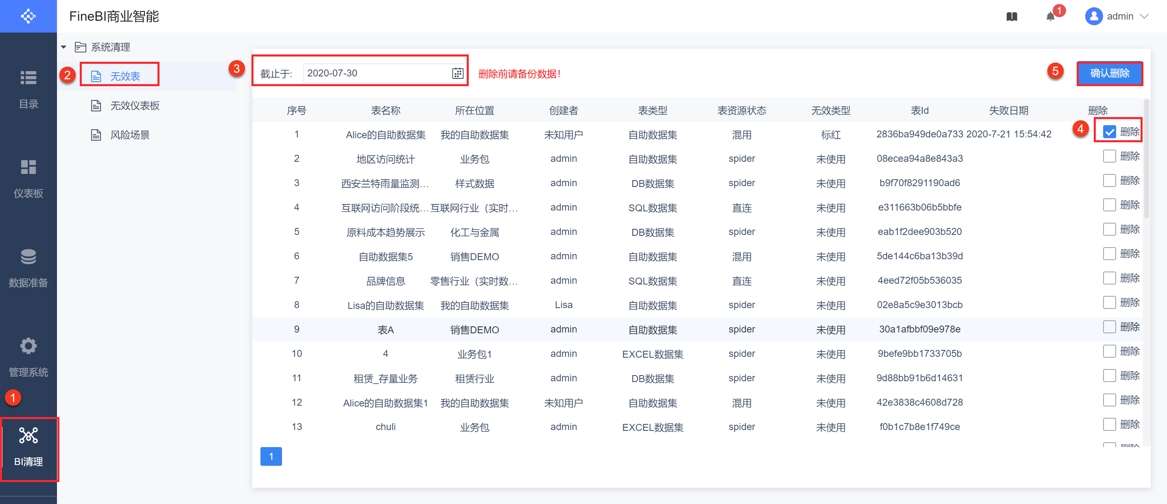
Task: Open the 管理系统 gear icon
Action: (28, 346)
